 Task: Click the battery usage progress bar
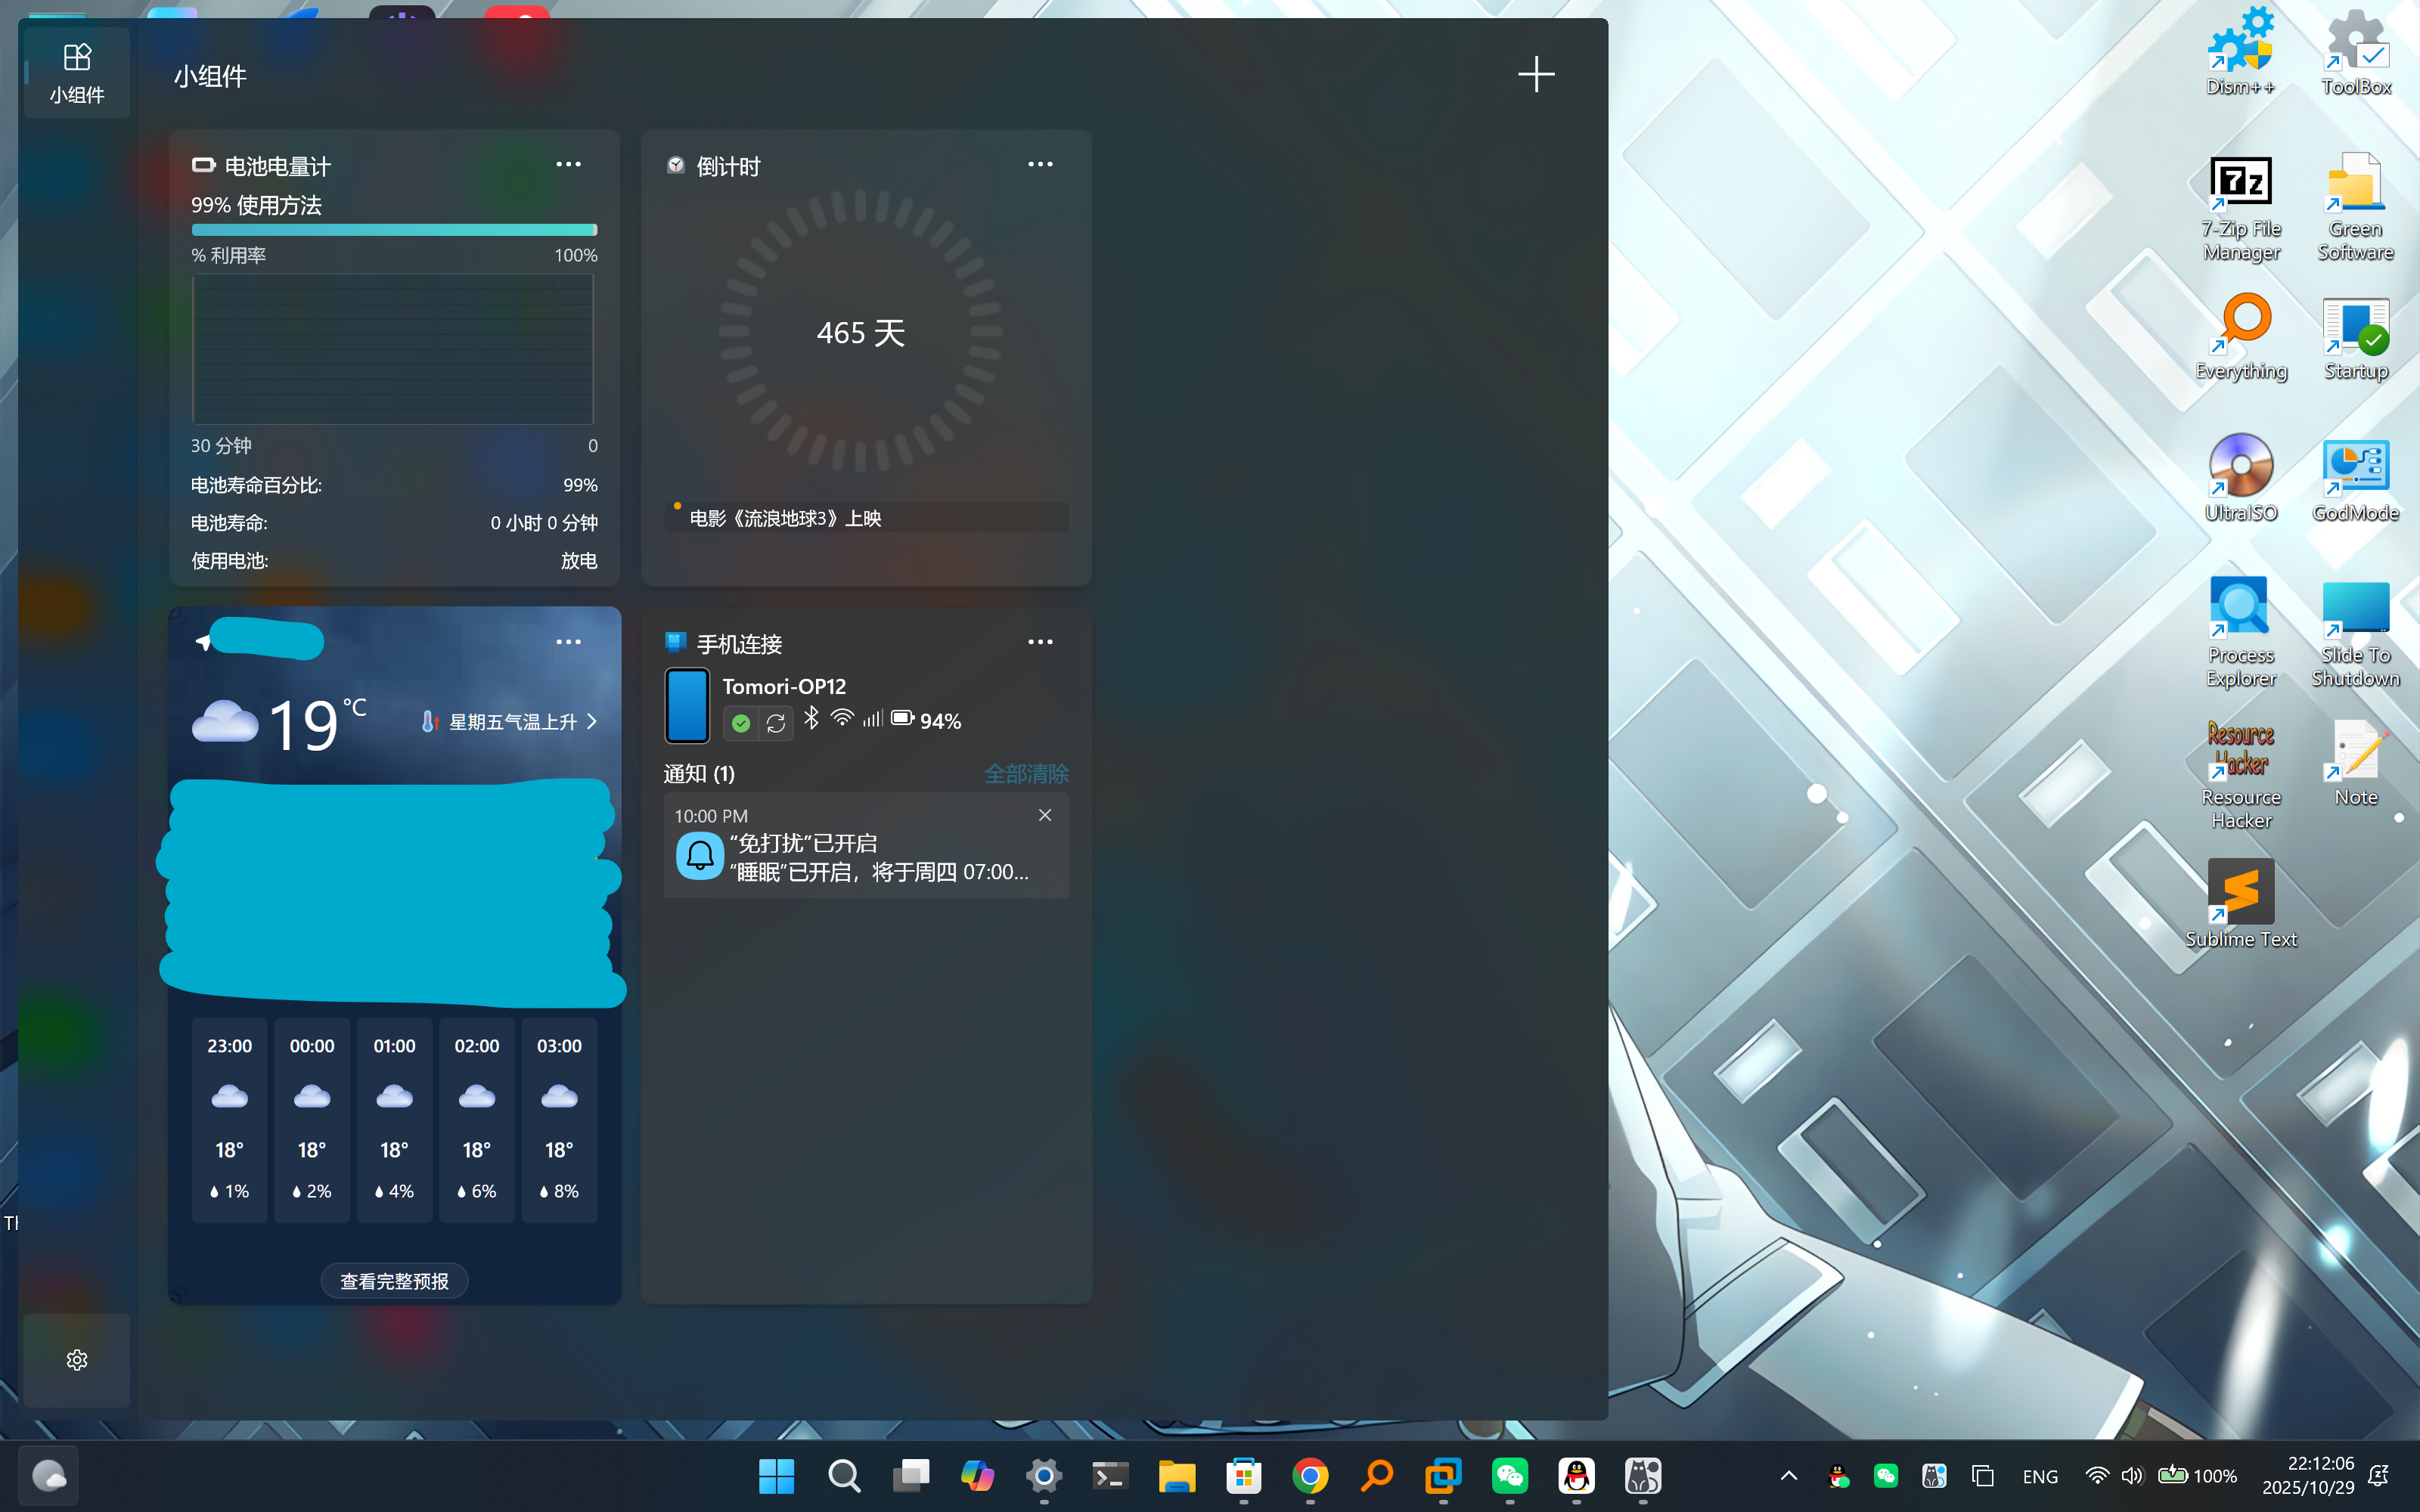[394, 230]
